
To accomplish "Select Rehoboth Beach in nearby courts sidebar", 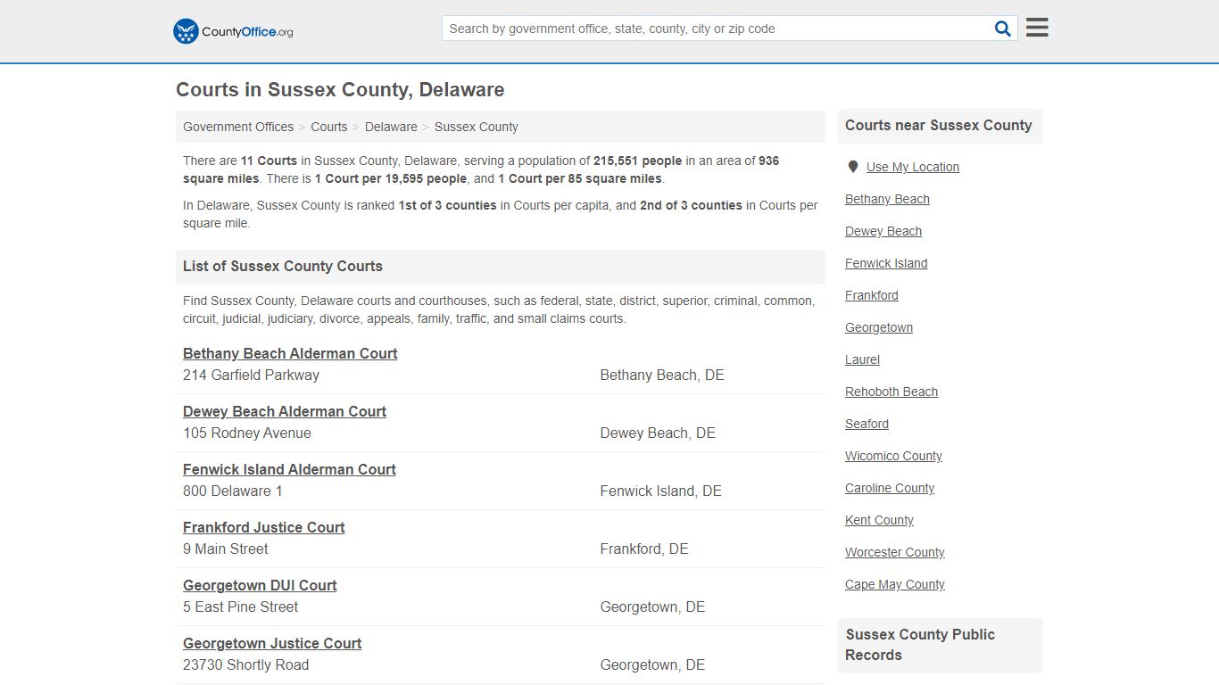I will (891, 392).
